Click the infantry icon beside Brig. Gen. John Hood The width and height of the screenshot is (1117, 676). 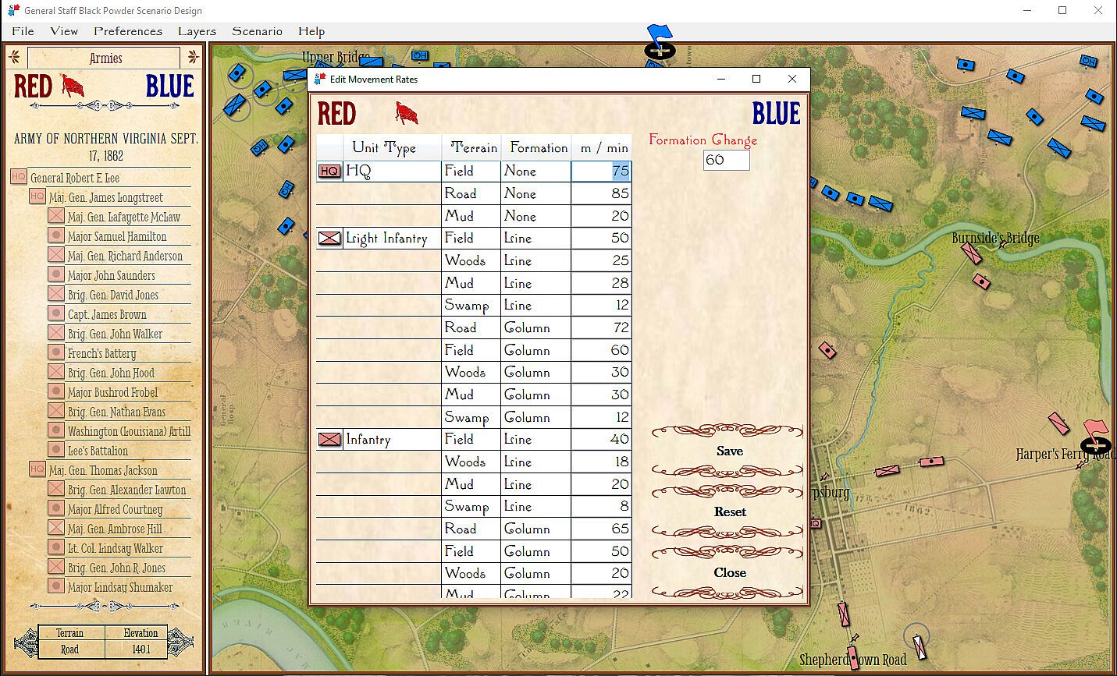pyautogui.click(x=56, y=372)
